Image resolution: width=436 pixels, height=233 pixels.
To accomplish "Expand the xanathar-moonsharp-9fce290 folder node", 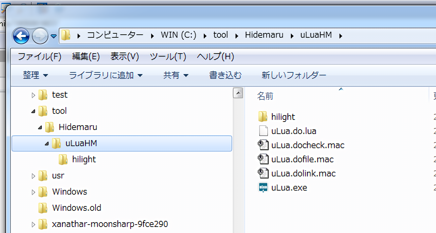I will (33, 224).
